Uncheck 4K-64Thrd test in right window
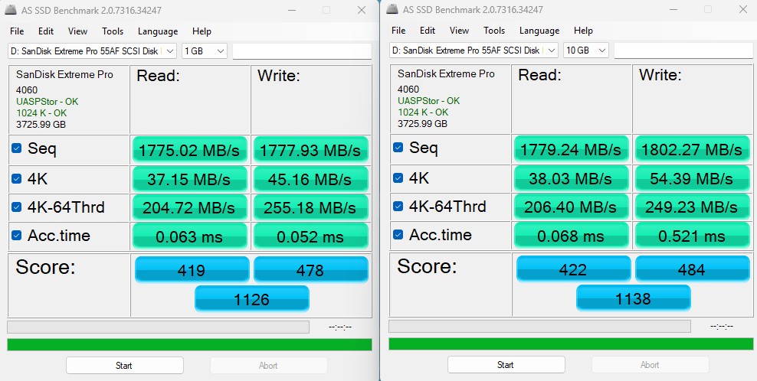Viewport: 757px width, 381px height. point(398,206)
